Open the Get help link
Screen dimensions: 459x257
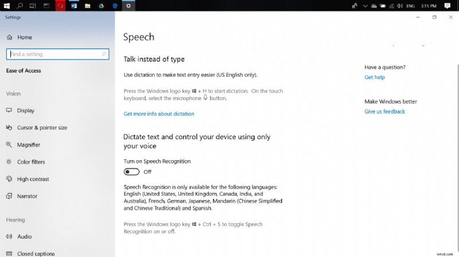click(375, 77)
